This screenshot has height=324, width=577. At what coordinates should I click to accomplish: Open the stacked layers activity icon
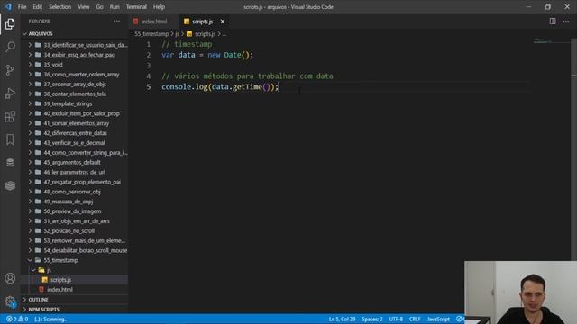(x=10, y=185)
